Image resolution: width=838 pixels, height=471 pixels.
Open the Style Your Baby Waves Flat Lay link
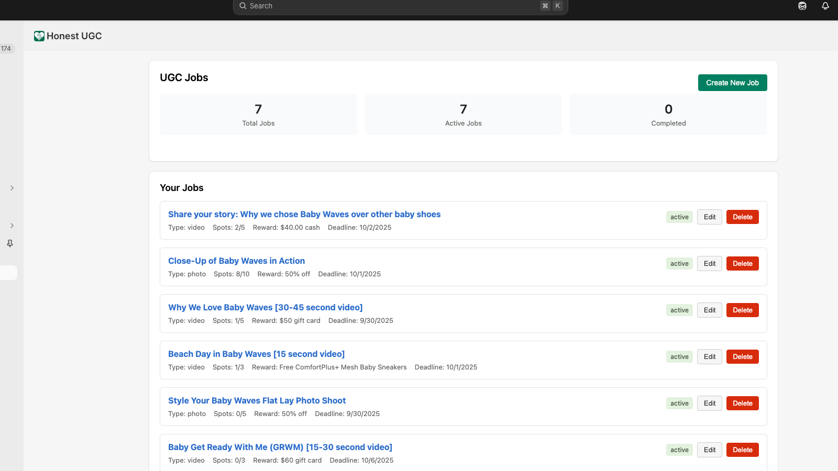pyautogui.click(x=257, y=401)
